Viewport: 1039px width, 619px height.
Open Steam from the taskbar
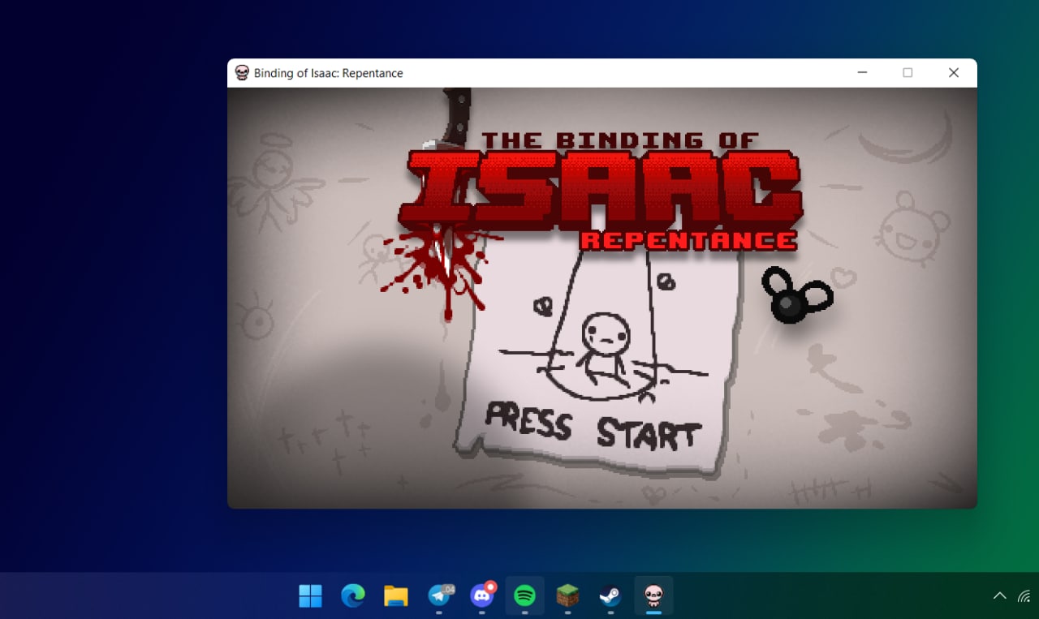pyautogui.click(x=610, y=596)
